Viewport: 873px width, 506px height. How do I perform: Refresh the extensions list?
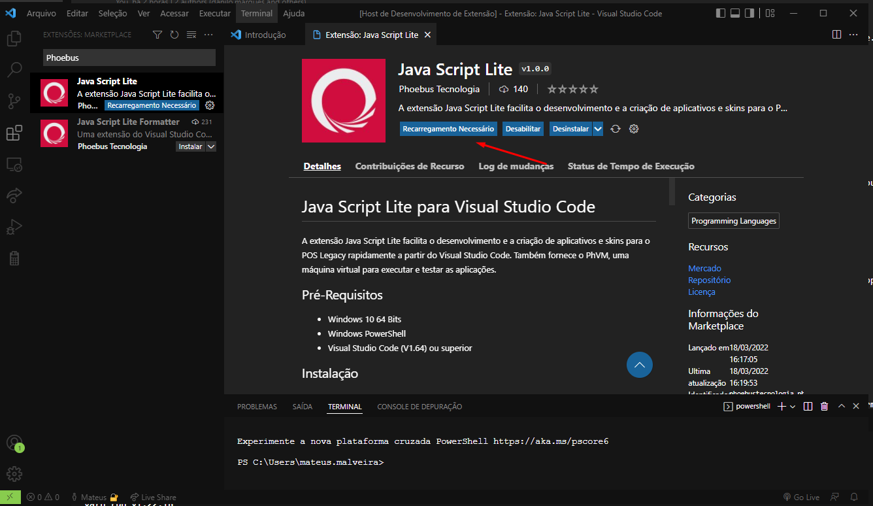[x=173, y=35]
